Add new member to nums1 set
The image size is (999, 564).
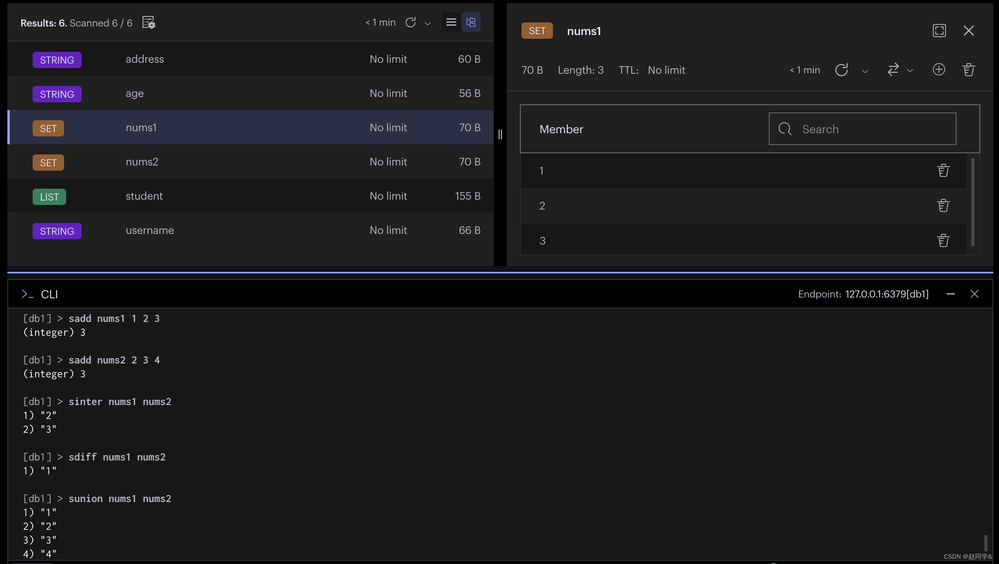[939, 70]
